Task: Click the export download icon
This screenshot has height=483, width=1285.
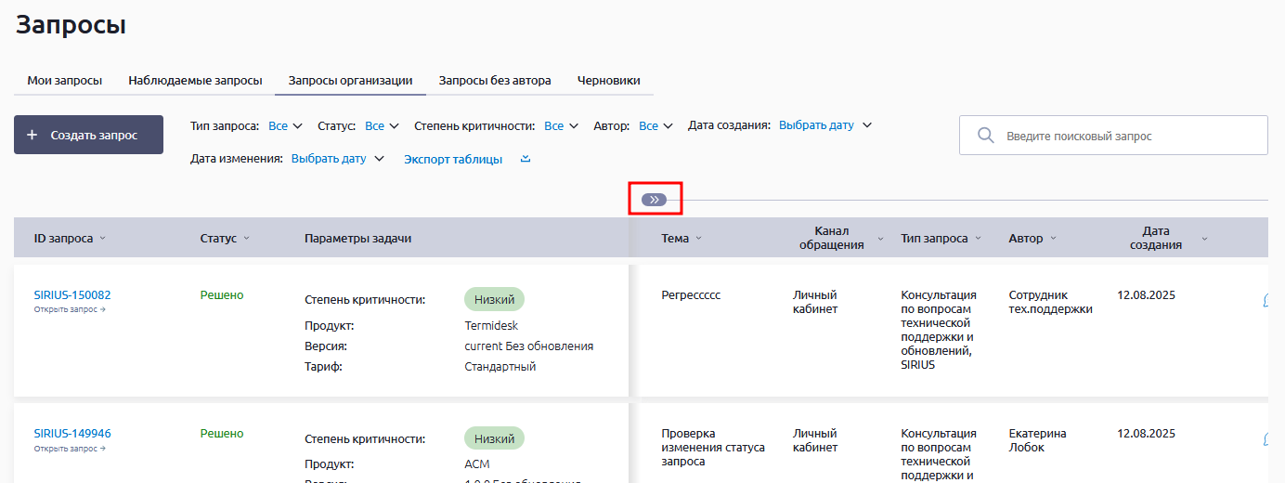Action: tap(526, 159)
